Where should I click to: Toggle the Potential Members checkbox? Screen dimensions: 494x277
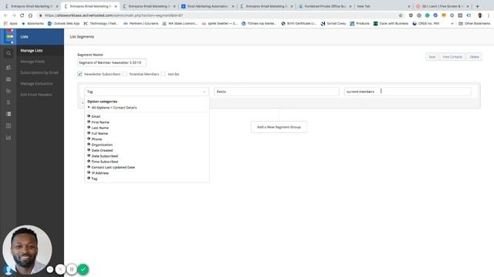tap(125, 74)
